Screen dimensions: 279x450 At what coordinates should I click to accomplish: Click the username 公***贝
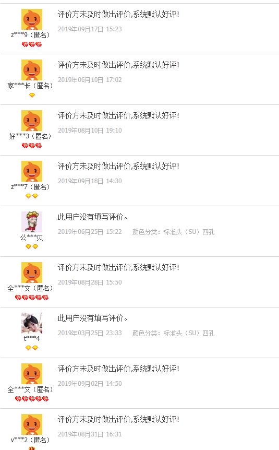(31, 238)
